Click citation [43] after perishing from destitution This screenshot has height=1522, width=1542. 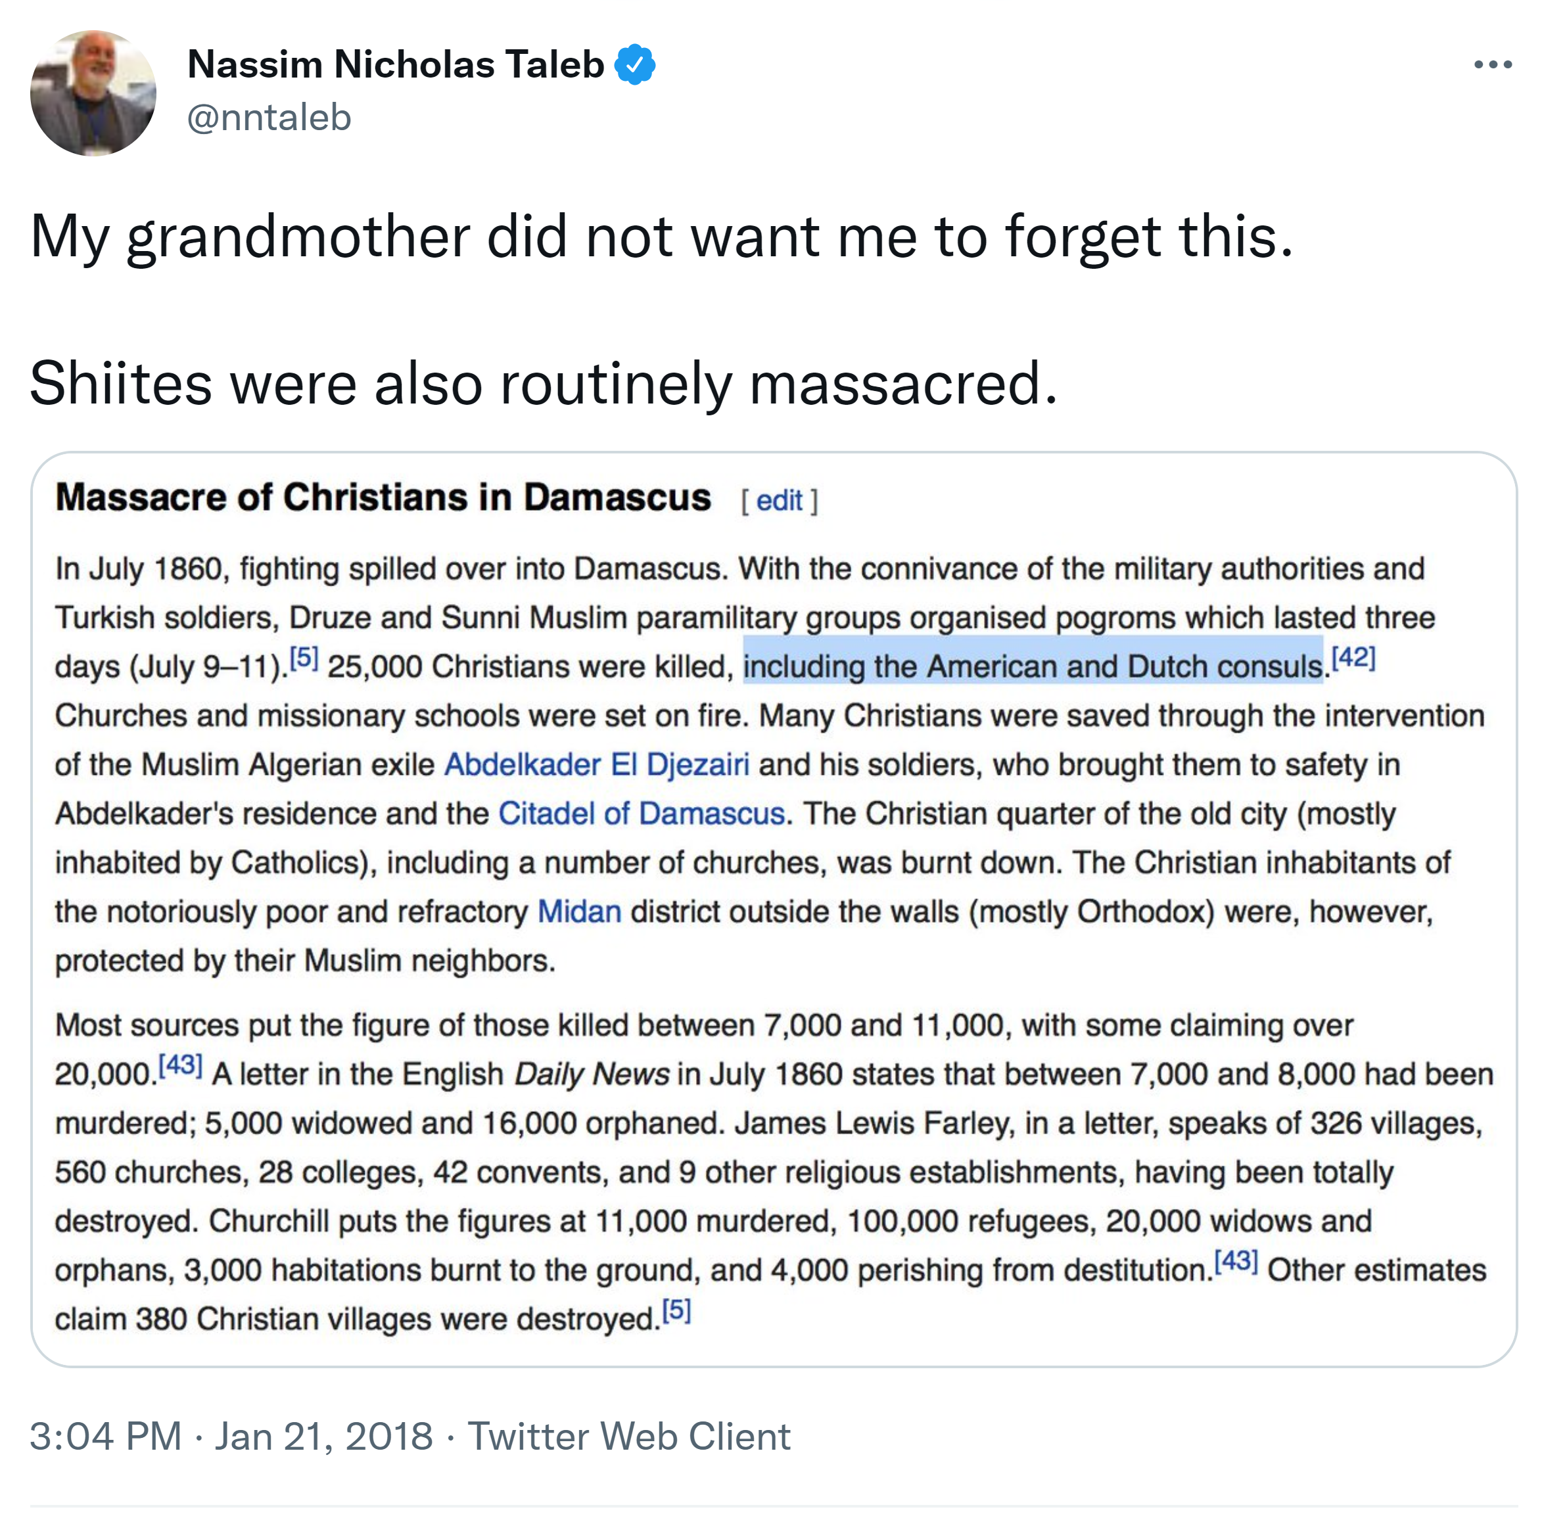1236,1261
